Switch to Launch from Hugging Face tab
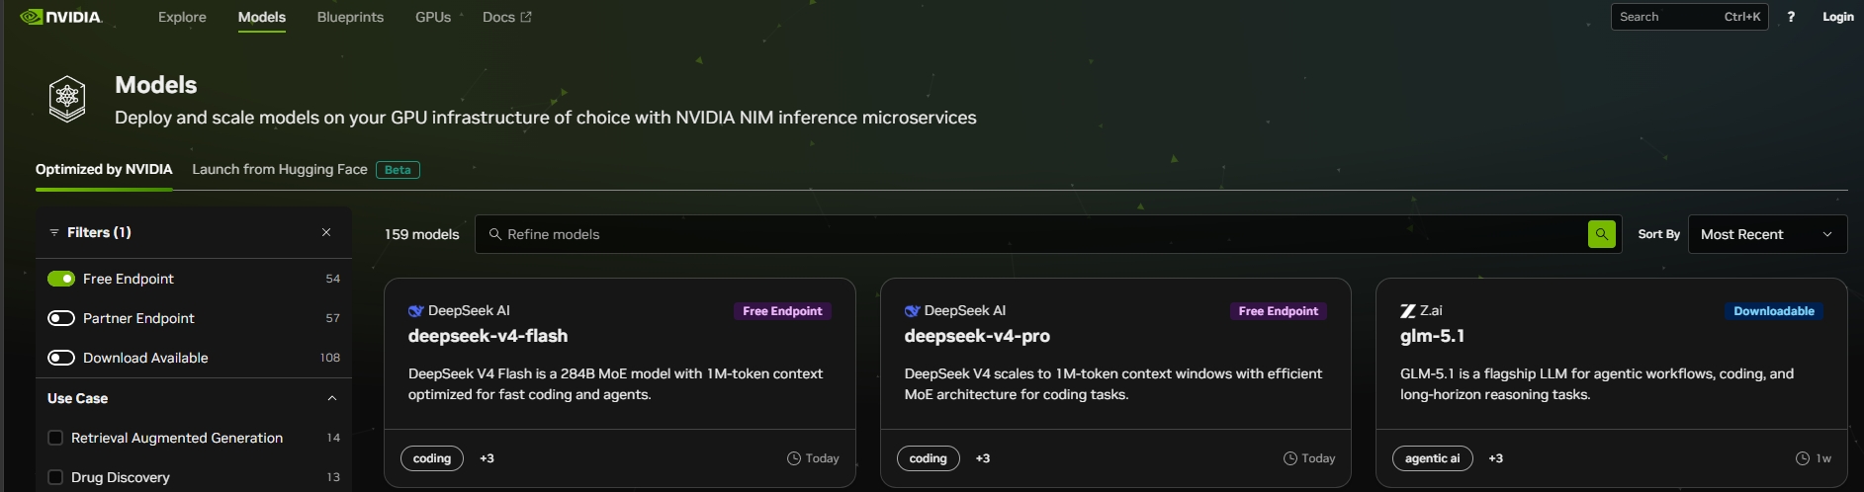Viewport: 1864px width, 492px height. coord(280,169)
